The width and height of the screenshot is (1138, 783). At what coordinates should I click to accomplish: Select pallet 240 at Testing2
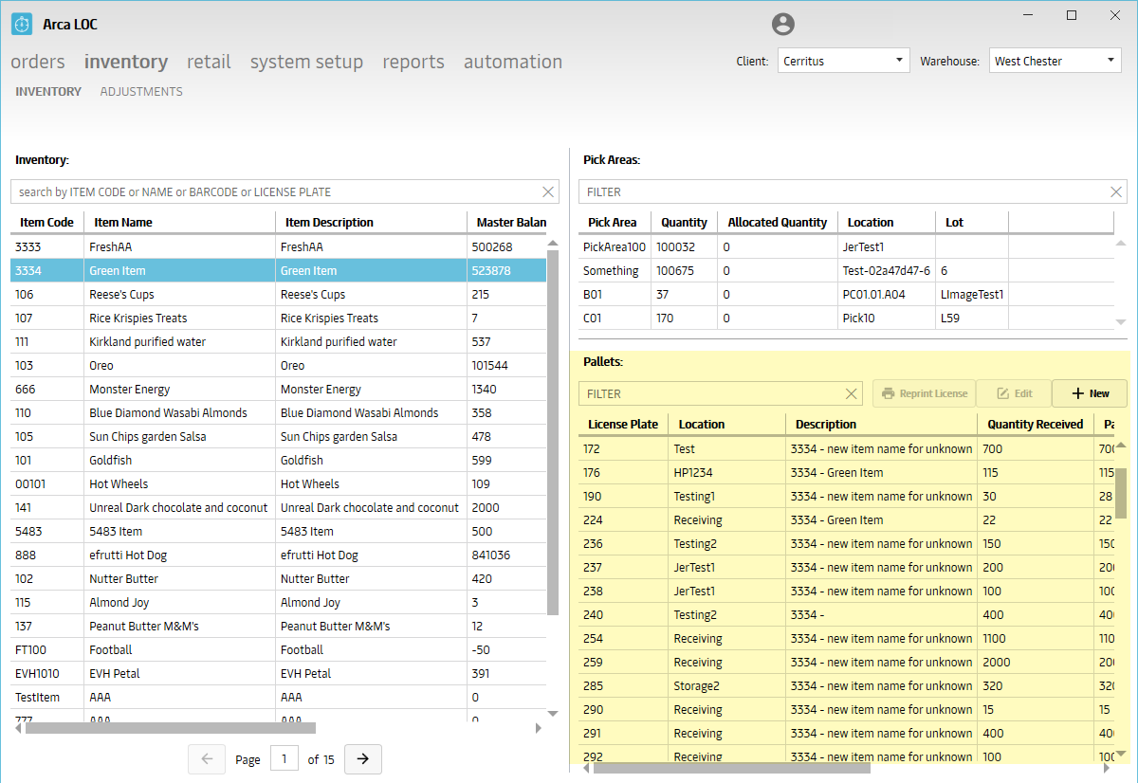[846, 614]
